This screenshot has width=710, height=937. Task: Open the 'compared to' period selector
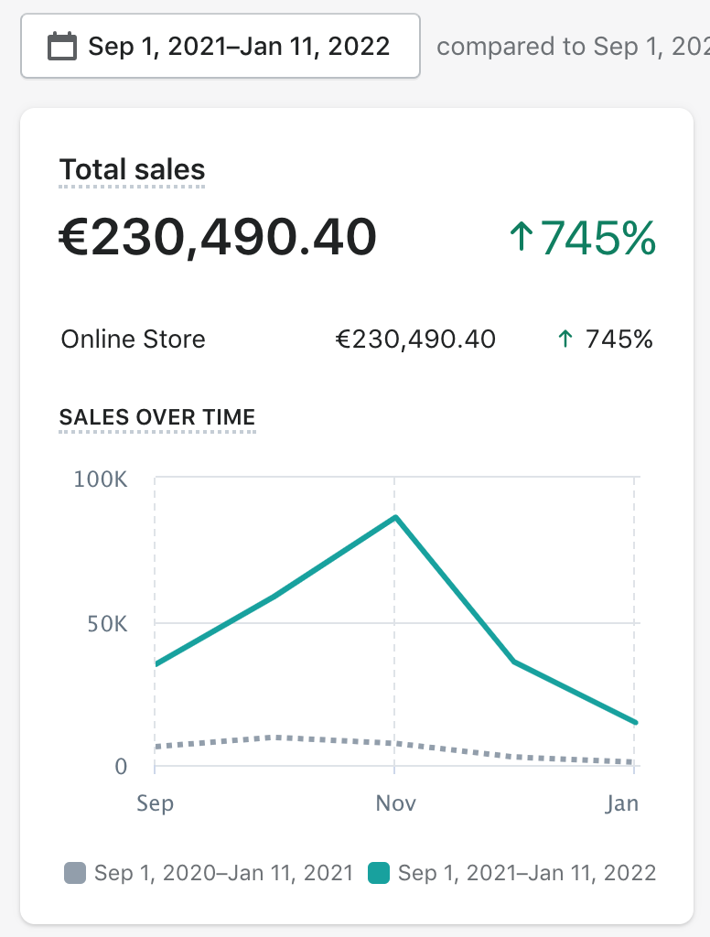point(573,46)
